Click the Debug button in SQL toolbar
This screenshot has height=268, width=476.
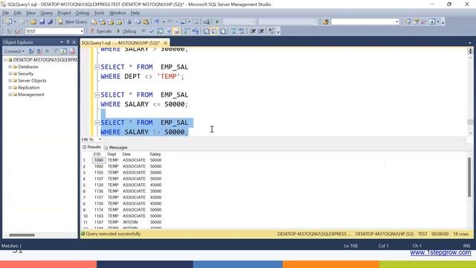coord(126,31)
